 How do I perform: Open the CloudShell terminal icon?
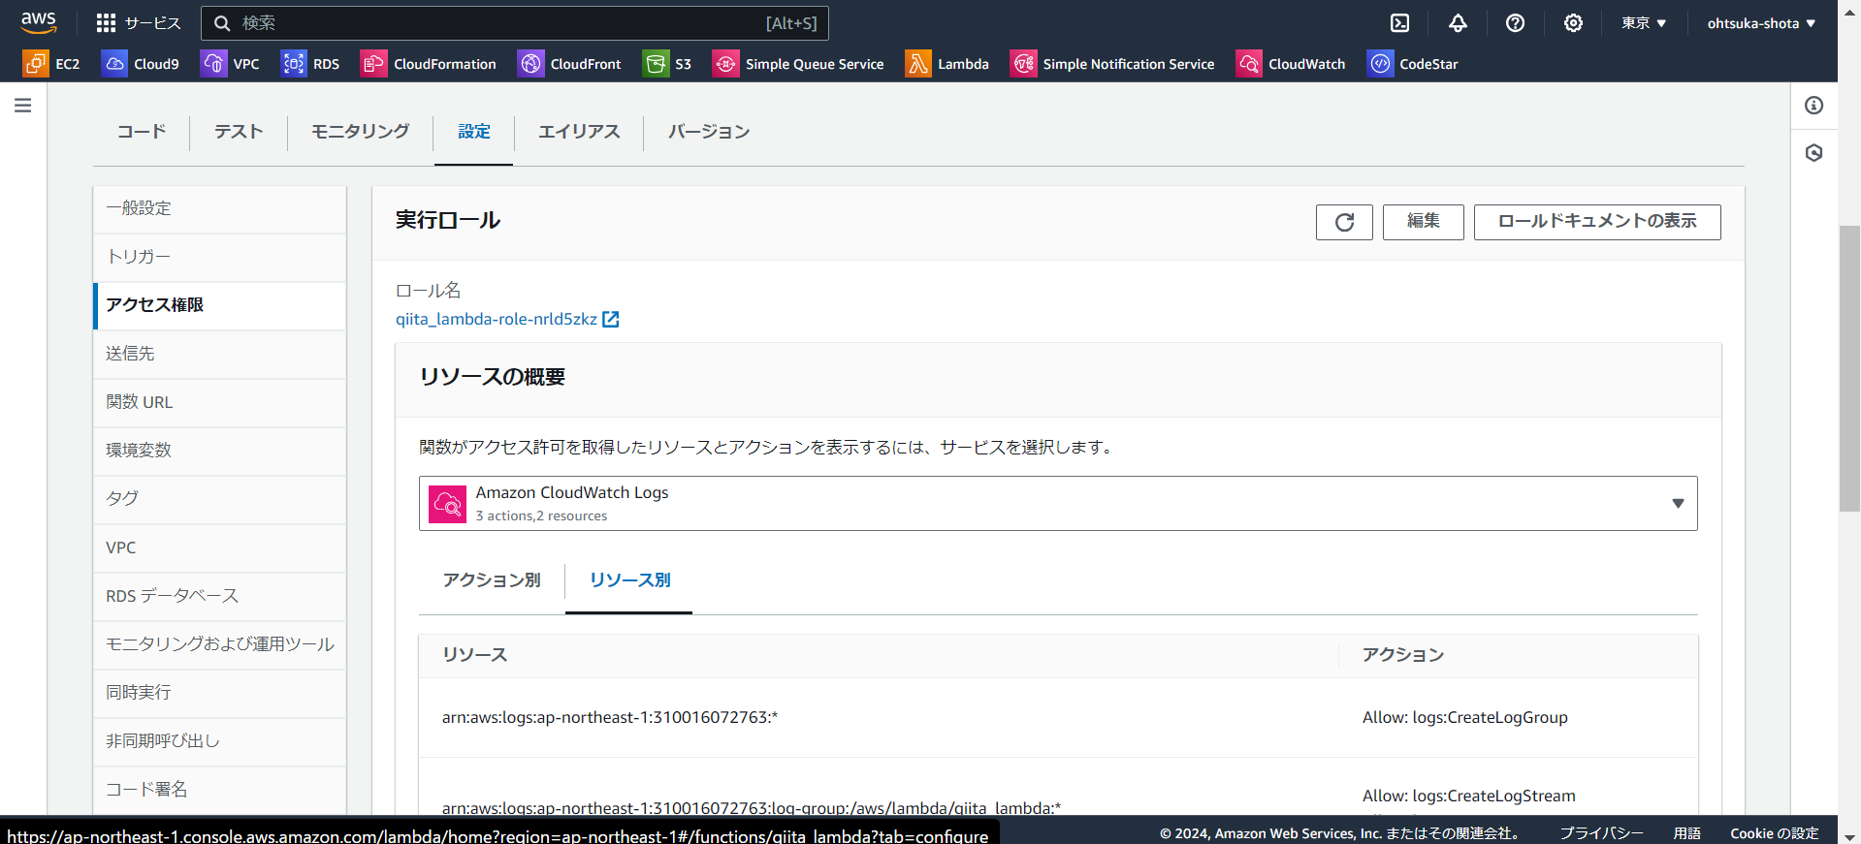pyautogui.click(x=1399, y=23)
